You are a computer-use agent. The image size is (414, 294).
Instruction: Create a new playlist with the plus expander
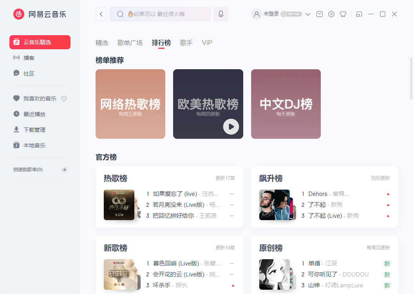64,169
